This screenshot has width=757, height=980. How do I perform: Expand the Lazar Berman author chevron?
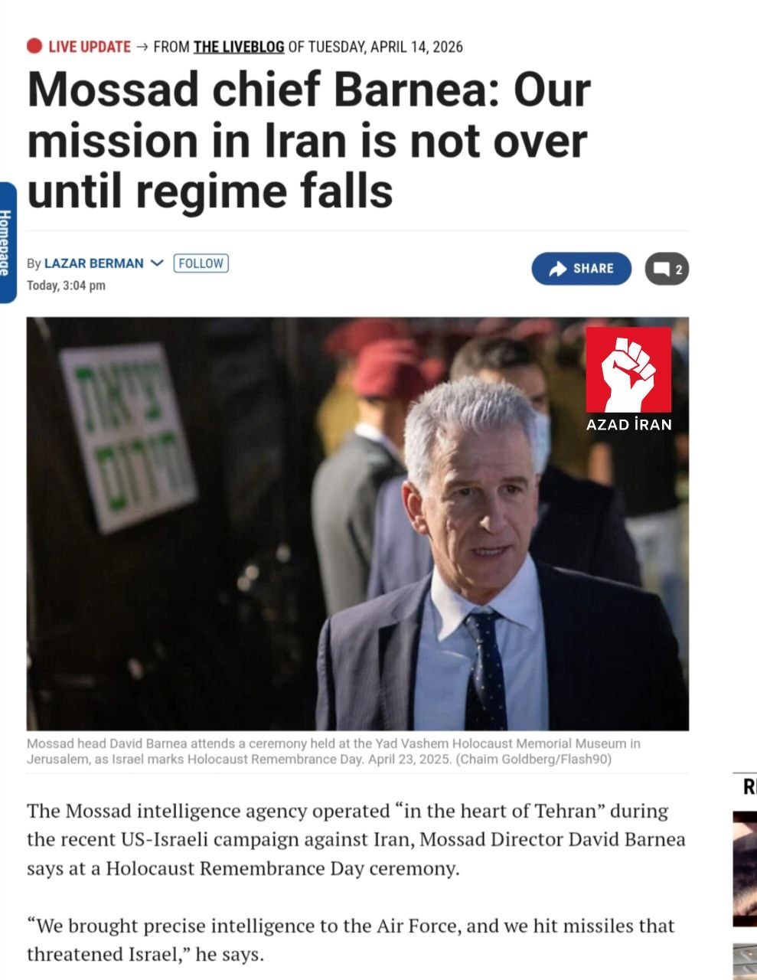(x=158, y=263)
